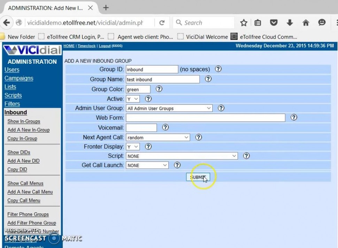
Task: Open Show In-Groups link
Action: [24, 121]
